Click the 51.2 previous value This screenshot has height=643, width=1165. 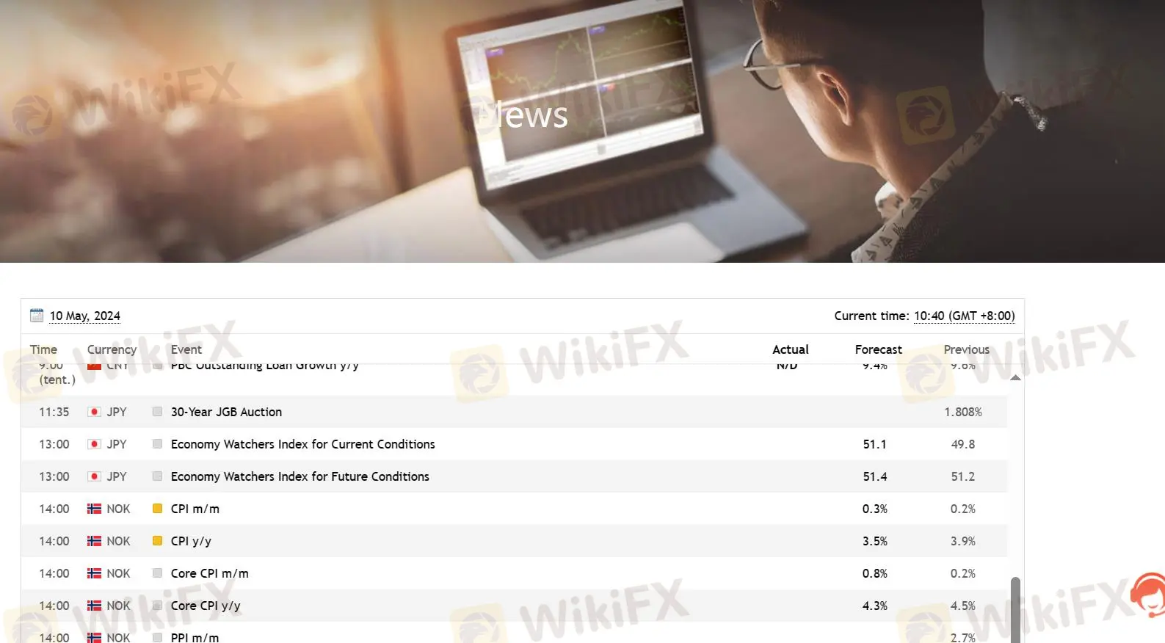click(x=963, y=476)
